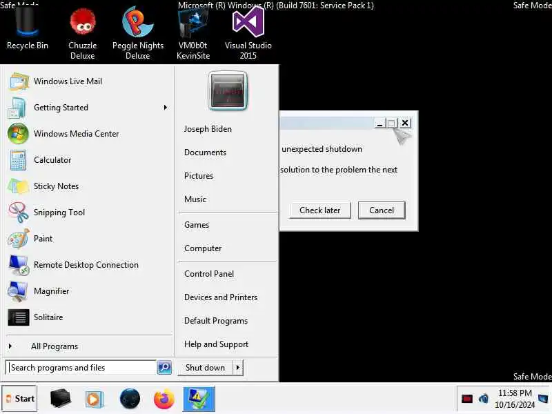The width and height of the screenshot is (552, 414).
Task: Click the Start button
Action: pos(20,399)
